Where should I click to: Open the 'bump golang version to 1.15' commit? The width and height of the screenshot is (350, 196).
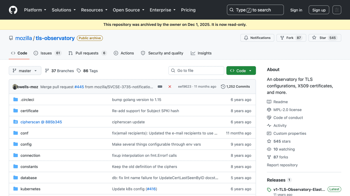(136, 100)
